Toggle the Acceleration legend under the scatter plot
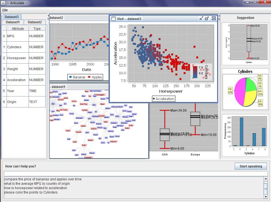 (164, 99)
